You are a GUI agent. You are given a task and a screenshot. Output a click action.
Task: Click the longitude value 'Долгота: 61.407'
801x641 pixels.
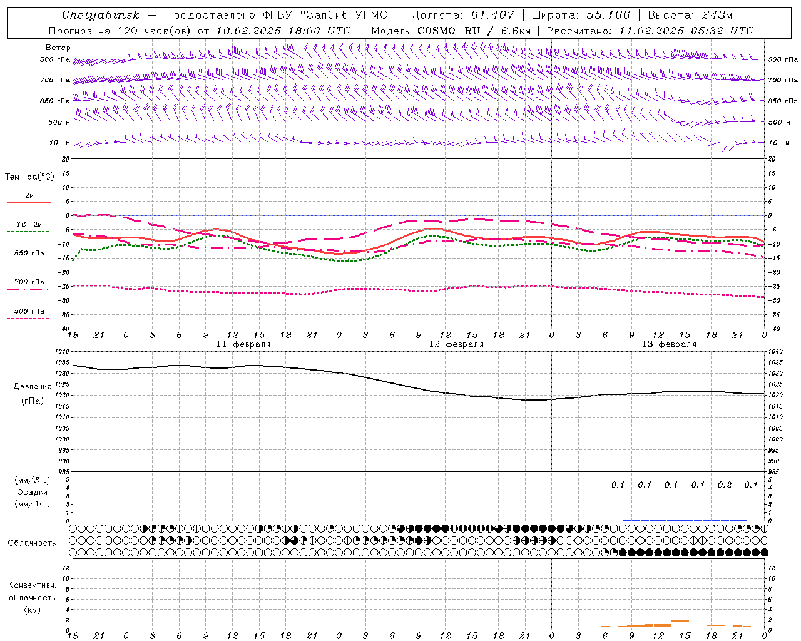(x=463, y=15)
